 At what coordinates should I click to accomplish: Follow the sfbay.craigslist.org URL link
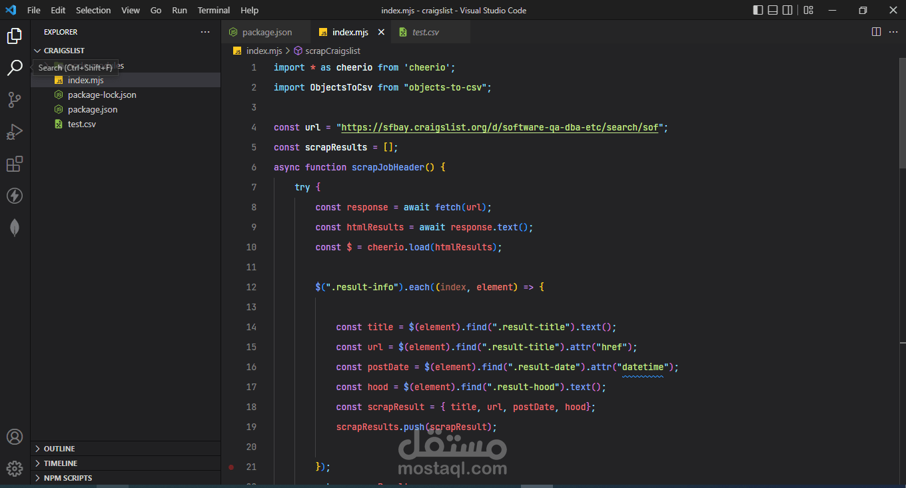[499, 127]
